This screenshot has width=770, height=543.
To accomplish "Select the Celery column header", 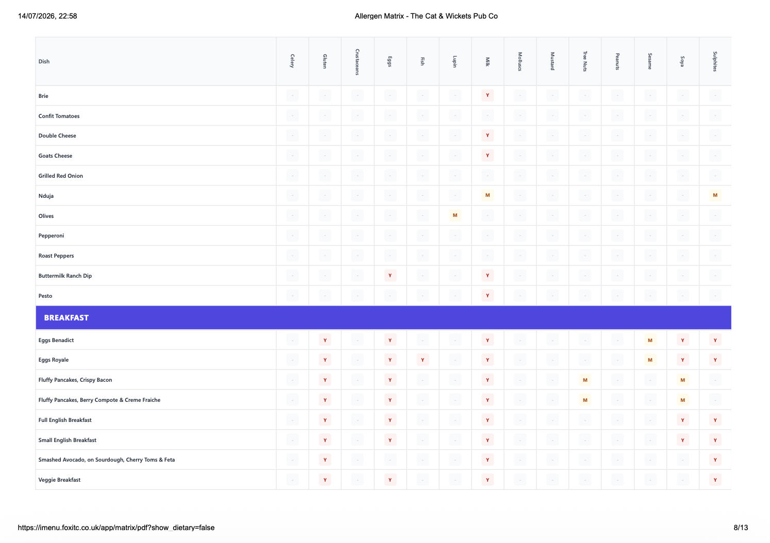I will coord(292,61).
